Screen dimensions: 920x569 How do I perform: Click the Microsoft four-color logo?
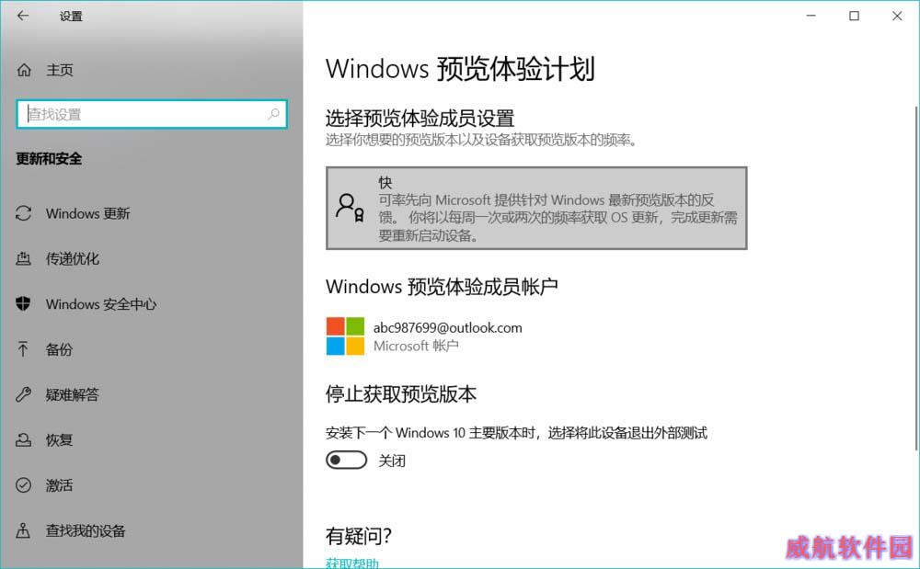click(346, 336)
